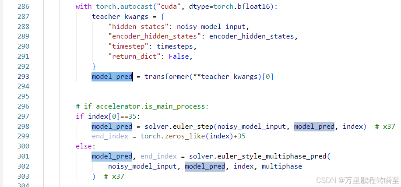Click the "cuda" string literal

169,7
